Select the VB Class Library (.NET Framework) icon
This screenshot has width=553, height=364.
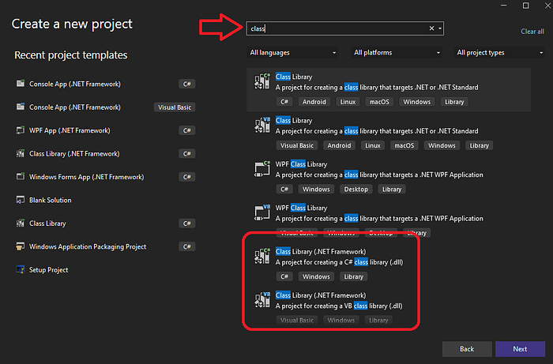point(262,299)
